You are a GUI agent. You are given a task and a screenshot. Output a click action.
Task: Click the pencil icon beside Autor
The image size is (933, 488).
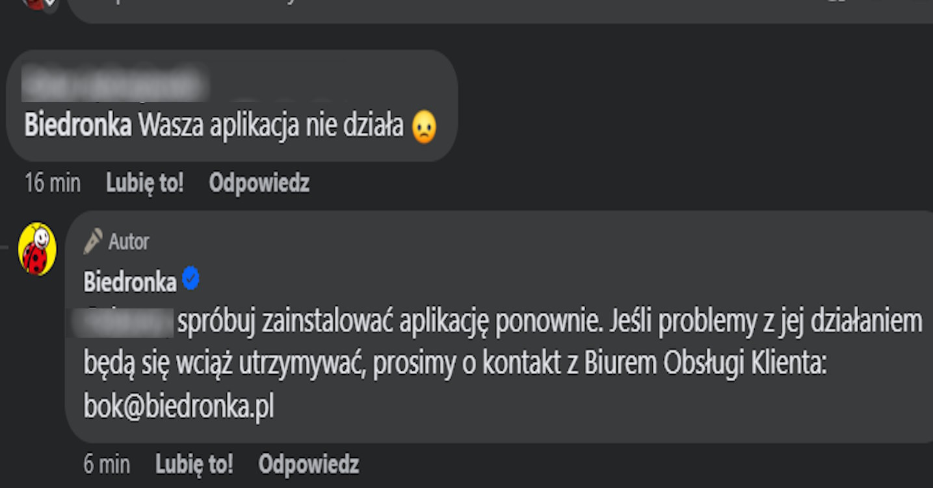tap(94, 241)
